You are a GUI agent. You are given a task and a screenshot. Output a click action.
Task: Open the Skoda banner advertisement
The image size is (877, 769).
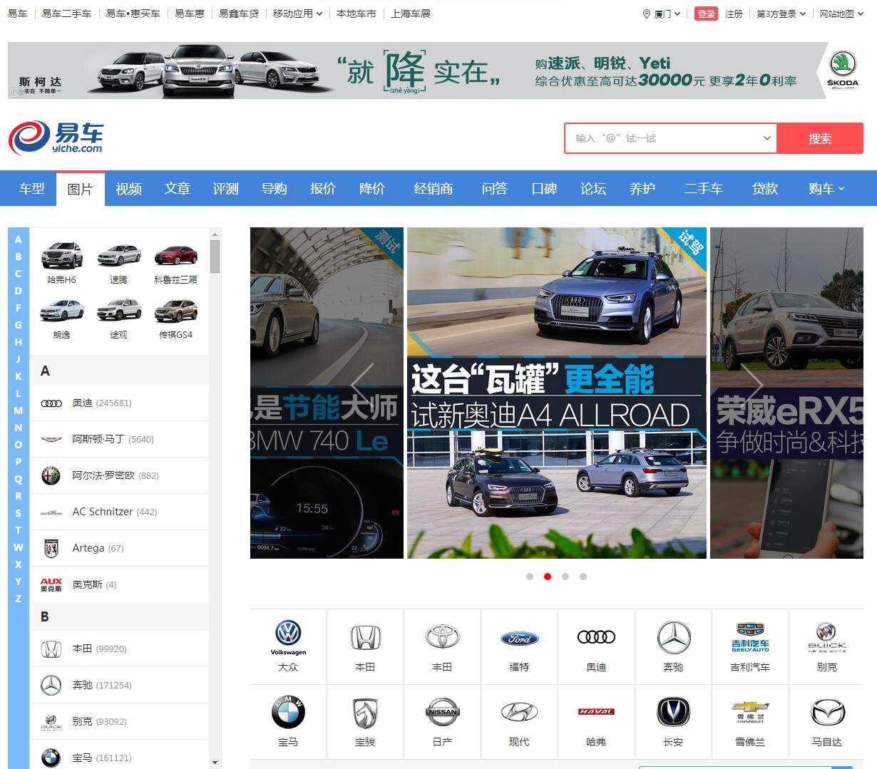436,70
